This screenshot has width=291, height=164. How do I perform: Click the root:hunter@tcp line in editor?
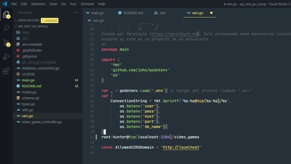pyautogui.click(x=151, y=137)
